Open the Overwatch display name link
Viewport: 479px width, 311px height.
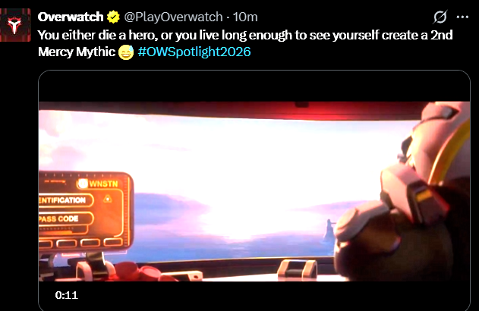coord(71,17)
